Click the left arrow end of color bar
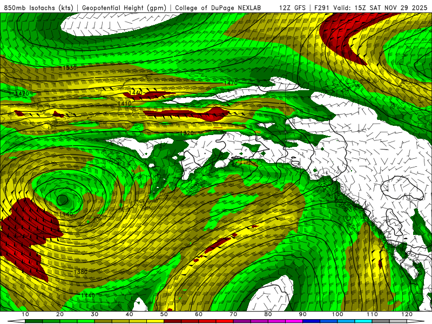The width and height of the screenshot is (432, 324). pos(17,321)
